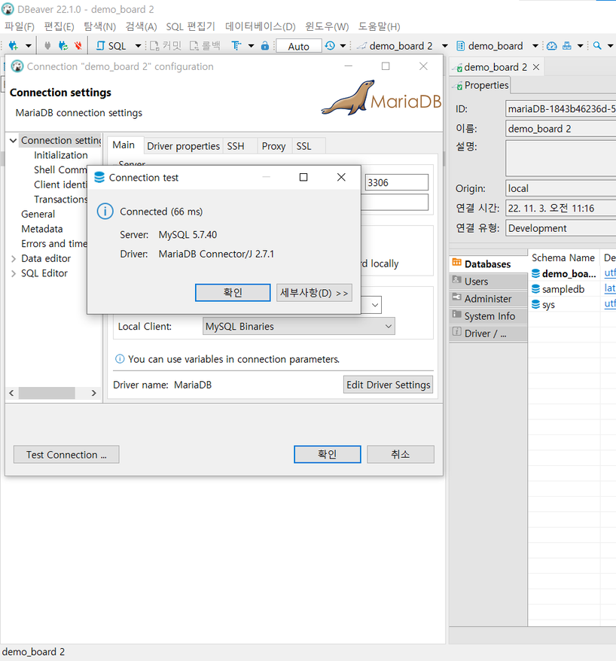Select the sys schema row
616x661 pixels.
[x=572, y=304]
